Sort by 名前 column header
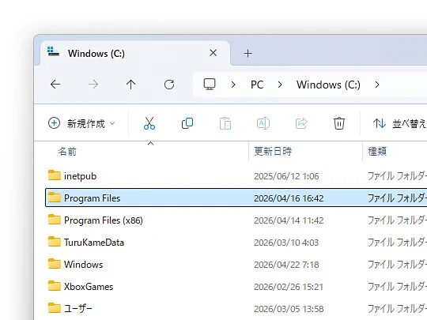Screen dimensions: 427x320 coord(67,151)
